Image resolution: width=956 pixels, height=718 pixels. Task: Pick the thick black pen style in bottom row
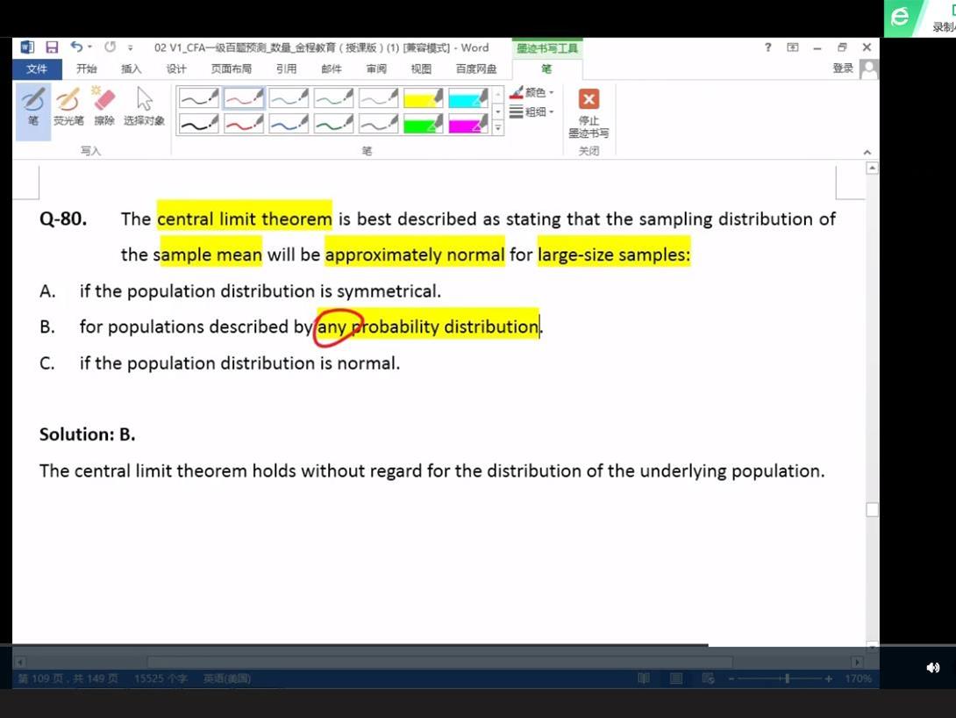(x=199, y=124)
